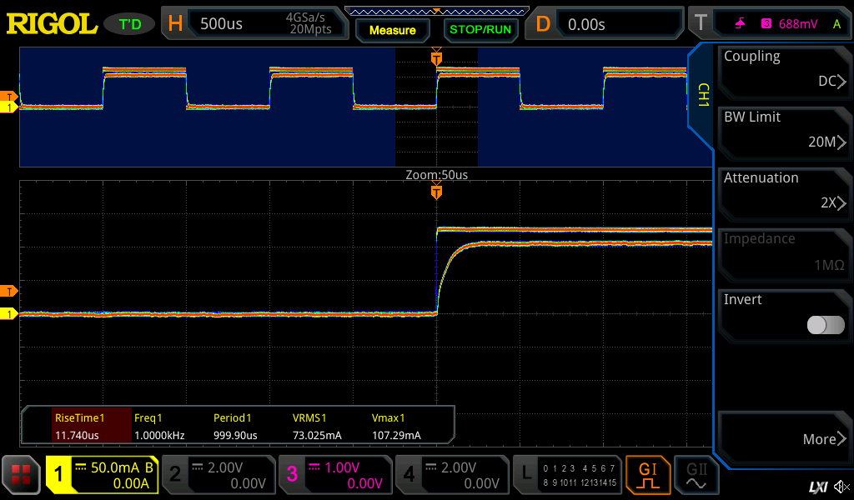
Task: Open the Attenuation 2X selector
Action: tap(784, 192)
